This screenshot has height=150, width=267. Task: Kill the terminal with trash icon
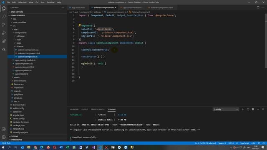[x=253, y=109]
